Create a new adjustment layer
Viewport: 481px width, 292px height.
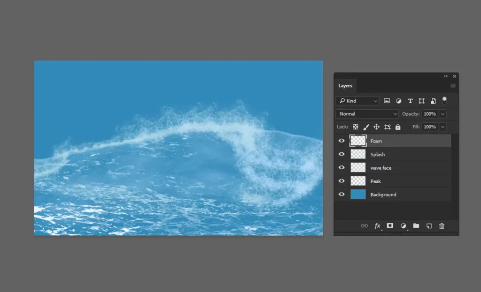[x=403, y=226]
